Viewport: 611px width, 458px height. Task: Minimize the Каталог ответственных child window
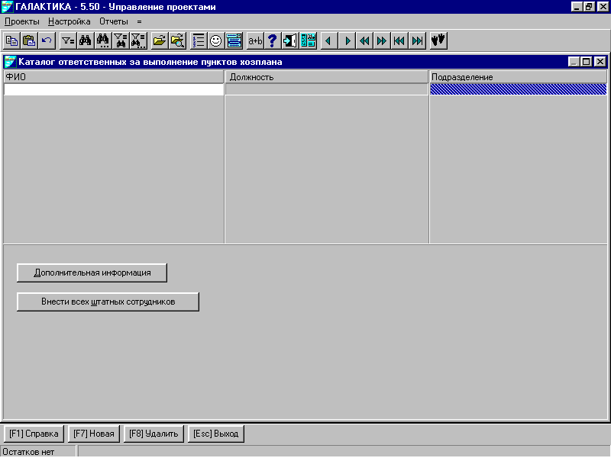(x=574, y=62)
